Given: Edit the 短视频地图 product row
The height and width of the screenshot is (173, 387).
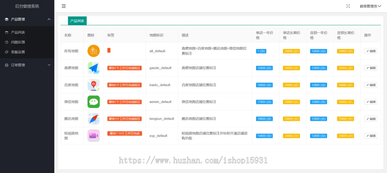Looking at the screenshot, I should pos(371,136).
